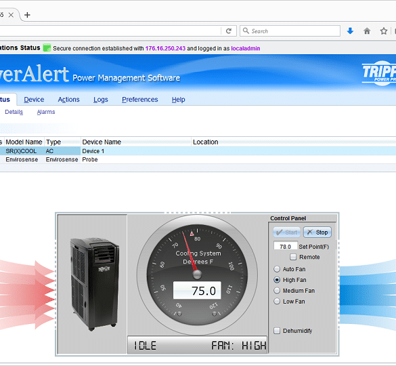
Task: Enable the Remote checkbox
Action: [293, 257]
